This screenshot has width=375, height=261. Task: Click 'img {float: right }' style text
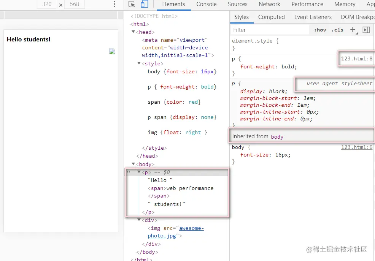(177, 132)
